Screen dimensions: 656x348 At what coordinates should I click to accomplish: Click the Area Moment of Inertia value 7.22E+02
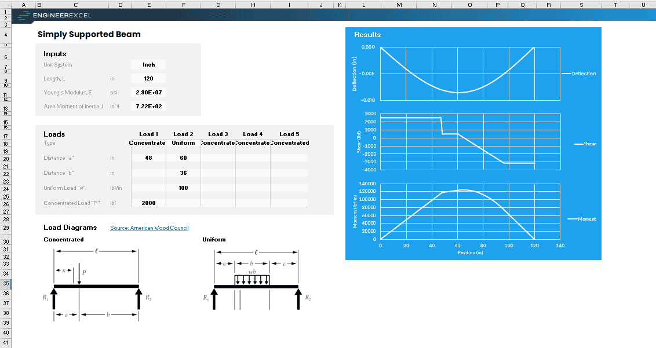148,107
